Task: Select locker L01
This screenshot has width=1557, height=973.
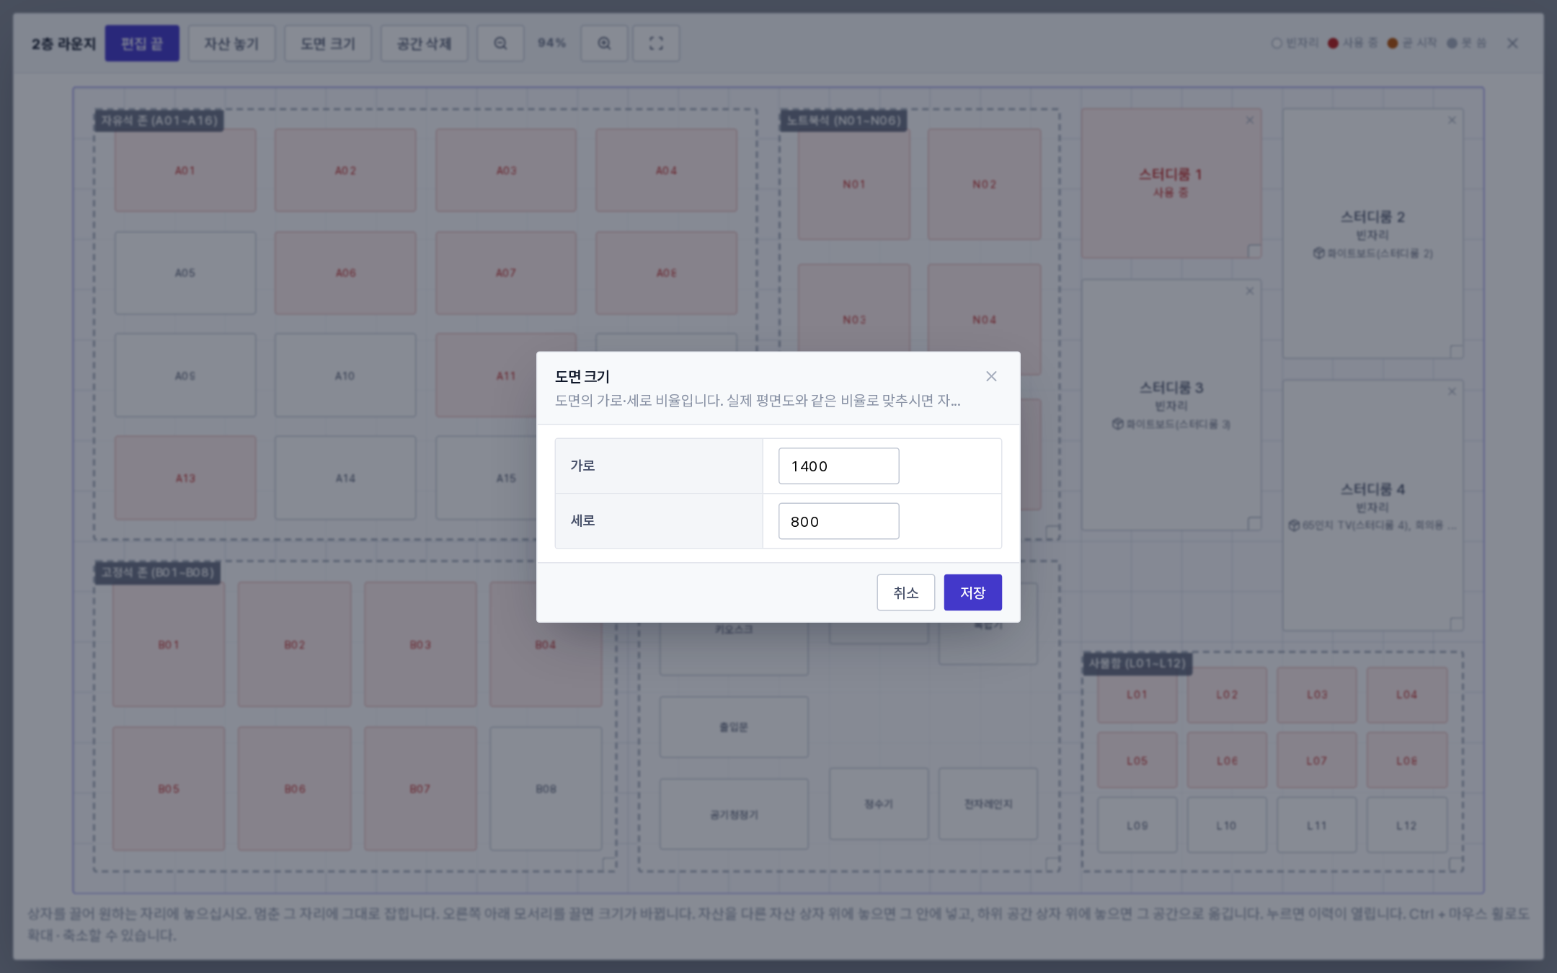Action: tap(1137, 695)
